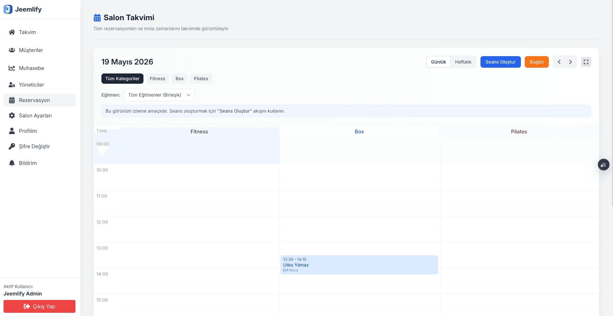
Task: Click the 12:00 time label
Action: (x=102, y=222)
